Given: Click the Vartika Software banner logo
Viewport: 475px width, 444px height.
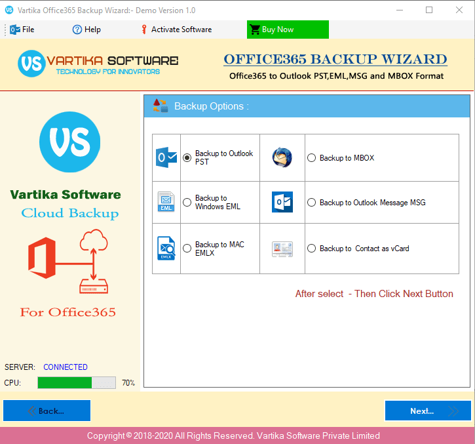Looking at the screenshot, I should tap(98, 64).
